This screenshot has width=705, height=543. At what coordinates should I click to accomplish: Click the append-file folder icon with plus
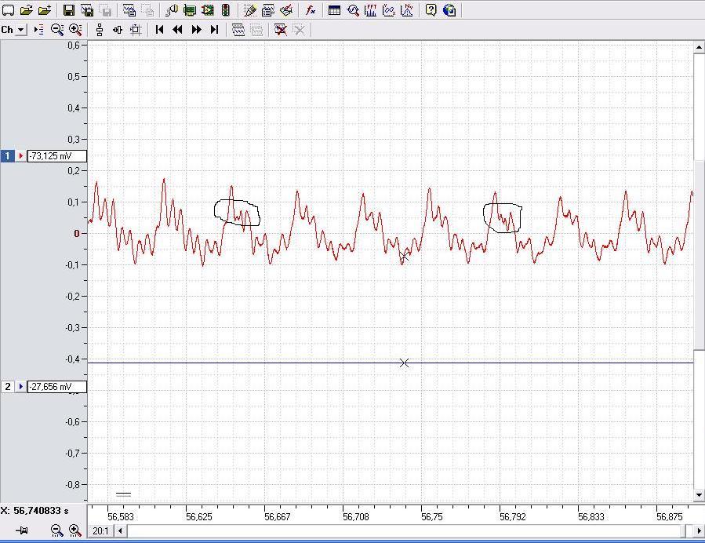click(45, 10)
